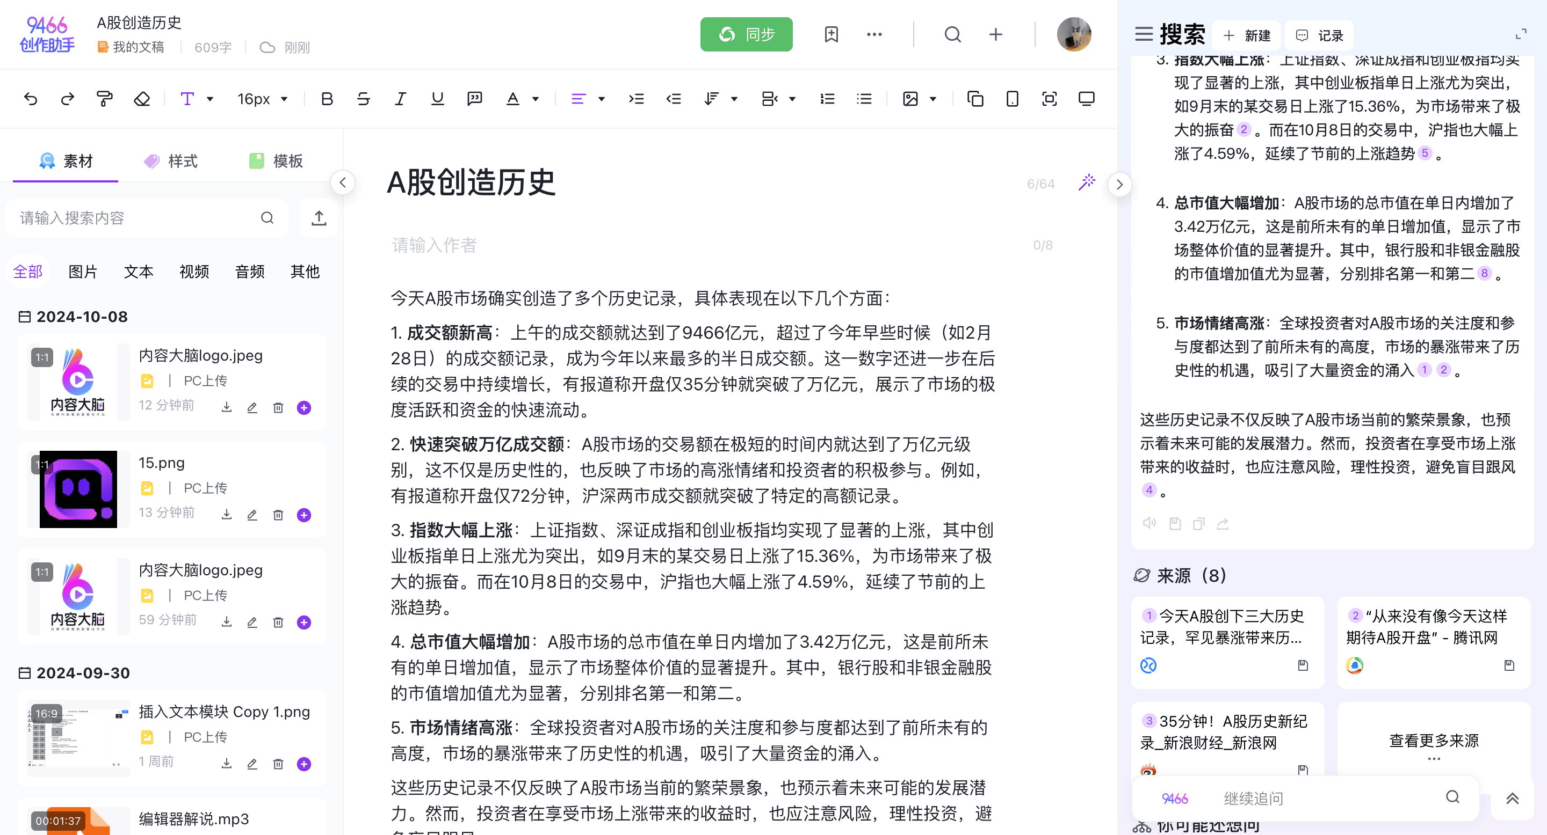Click the bookmark add icon in header

click(x=831, y=34)
